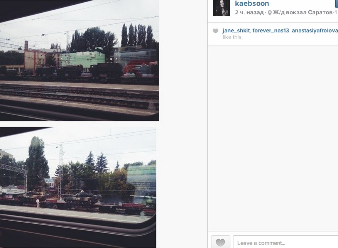Click the green building in the top photo

[x=83, y=59]
